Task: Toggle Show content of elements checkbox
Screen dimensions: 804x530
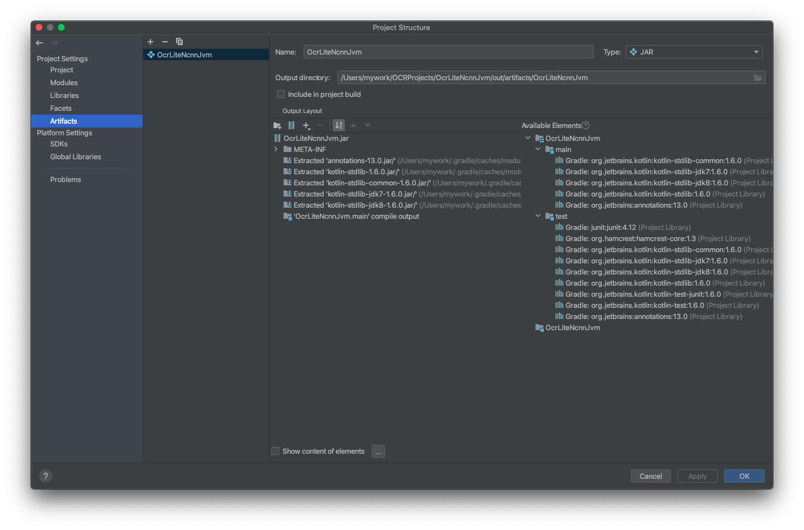Action: point(275,452)
